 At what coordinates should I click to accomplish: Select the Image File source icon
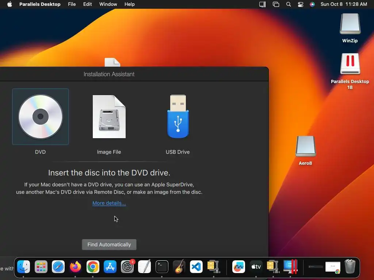coord(109,117)
